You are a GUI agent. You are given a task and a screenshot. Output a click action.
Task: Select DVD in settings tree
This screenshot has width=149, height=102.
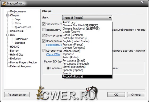[13, 35]
